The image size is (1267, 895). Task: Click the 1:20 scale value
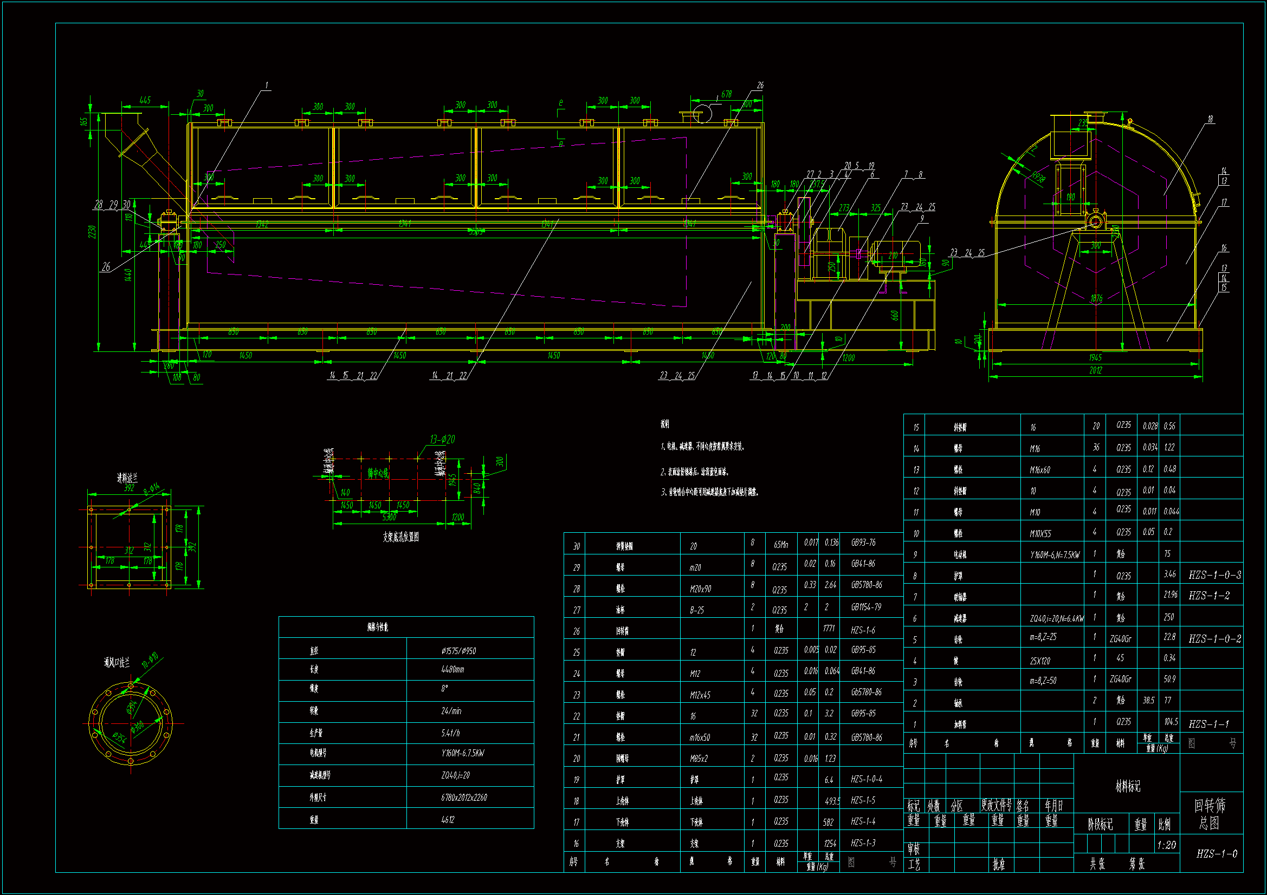coord(1166,845)
